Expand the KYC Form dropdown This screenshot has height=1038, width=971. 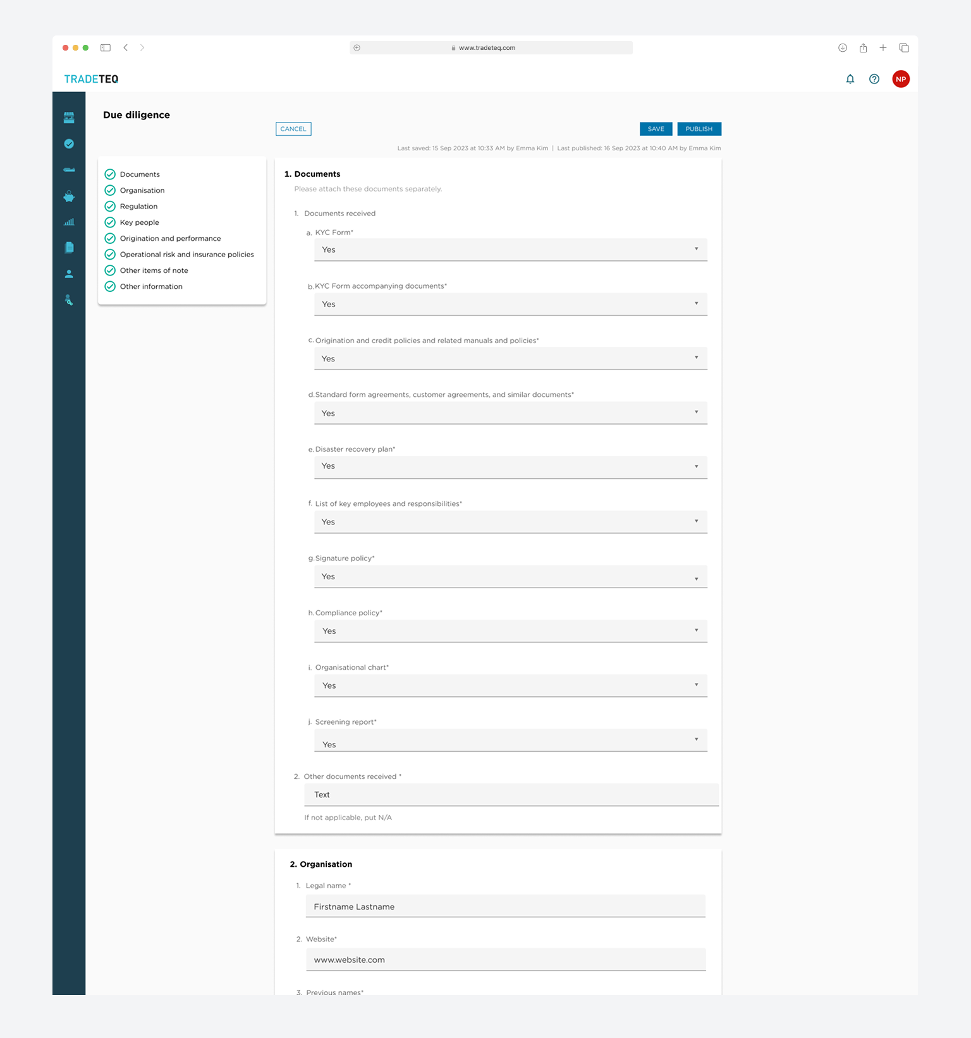[510, 250]
